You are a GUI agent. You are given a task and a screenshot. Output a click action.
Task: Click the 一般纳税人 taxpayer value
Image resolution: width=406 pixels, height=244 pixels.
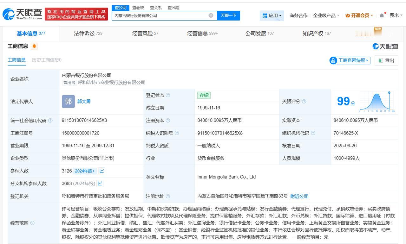(x=209, y=146)
